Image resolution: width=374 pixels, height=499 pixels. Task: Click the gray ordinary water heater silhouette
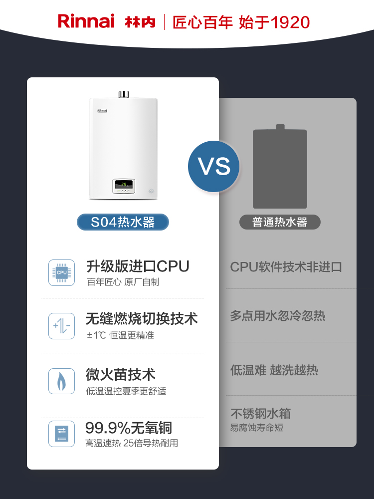[x=280, y=166]
